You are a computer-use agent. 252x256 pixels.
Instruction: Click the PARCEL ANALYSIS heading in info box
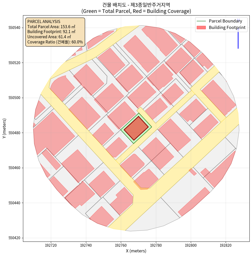[44, 21]
